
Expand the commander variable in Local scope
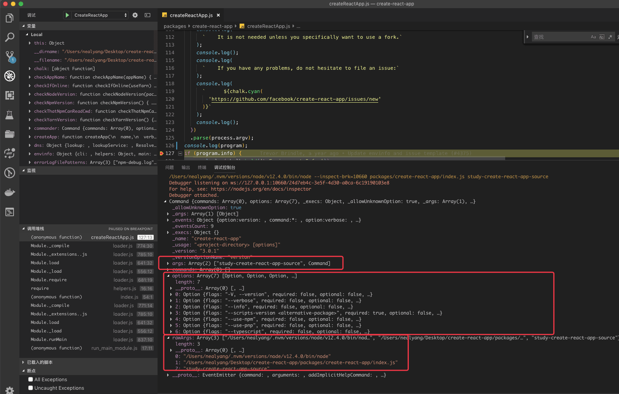30,128
